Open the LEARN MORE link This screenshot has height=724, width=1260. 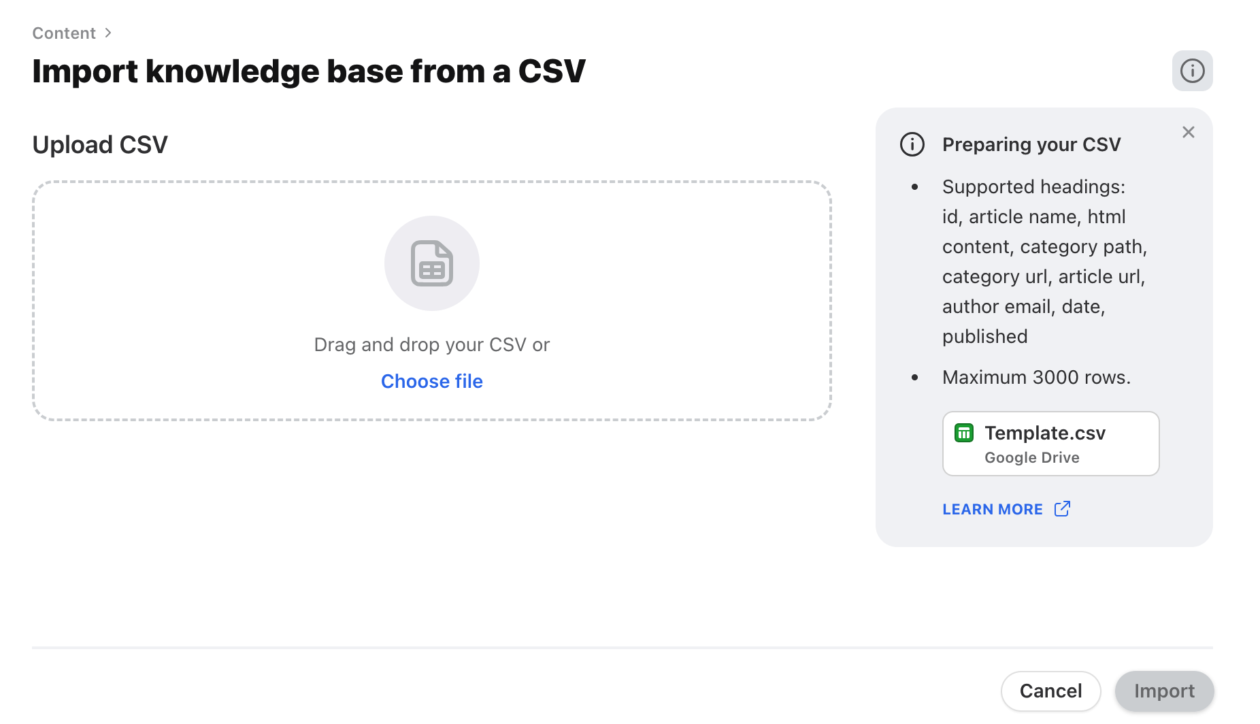tap(993, 508)
